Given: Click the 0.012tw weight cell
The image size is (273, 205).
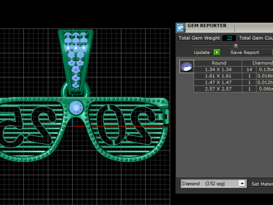Looking at the screenshot, I should click(x=265, y=83).
